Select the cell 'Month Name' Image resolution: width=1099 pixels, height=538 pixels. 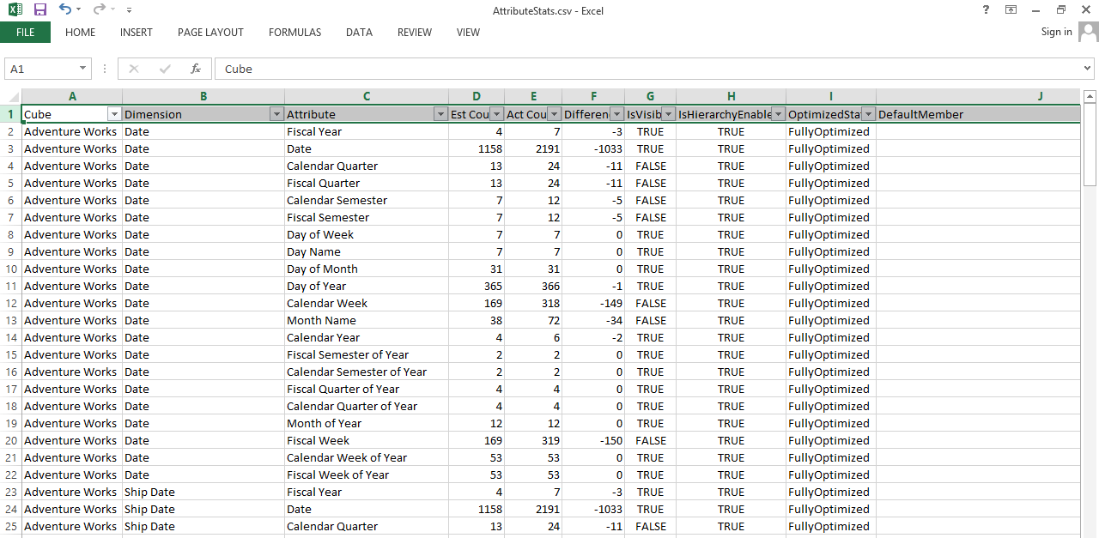(x=367, y=320)
